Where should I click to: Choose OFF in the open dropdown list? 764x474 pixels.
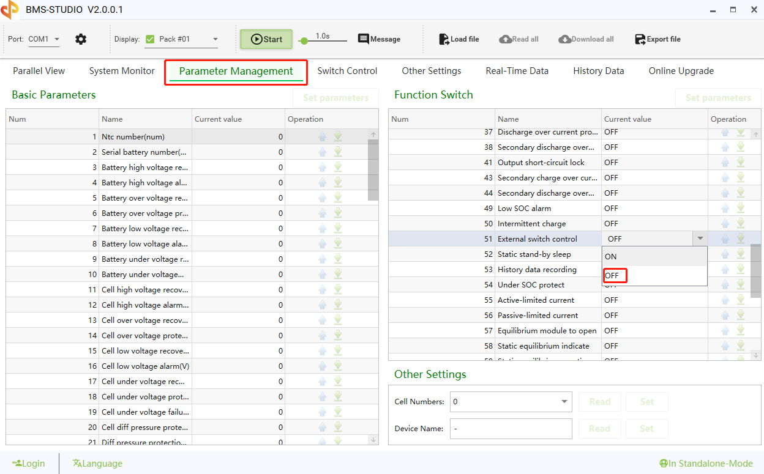tap(654, 276)
